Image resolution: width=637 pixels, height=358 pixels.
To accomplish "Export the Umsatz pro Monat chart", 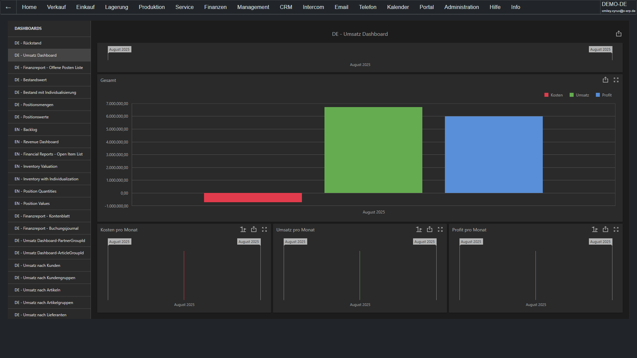I will point(429,229).
